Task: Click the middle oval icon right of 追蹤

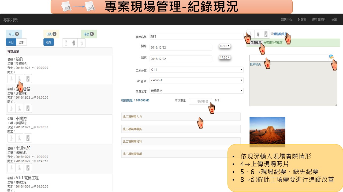Action: point(74,43)
